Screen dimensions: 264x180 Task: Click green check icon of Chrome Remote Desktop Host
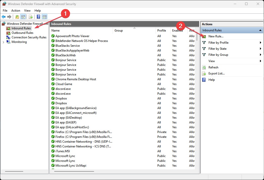pyautogui.click(x=53, y=79)
